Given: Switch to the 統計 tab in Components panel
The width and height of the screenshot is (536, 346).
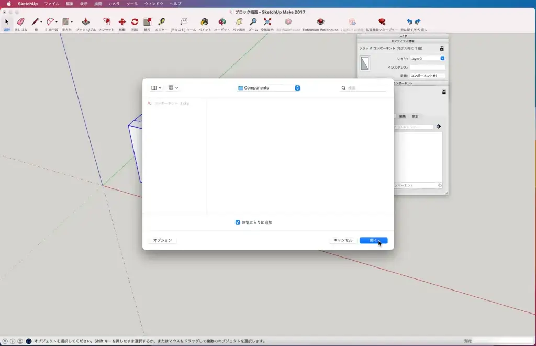Looking at the screenshot, I should pos(415,116).
